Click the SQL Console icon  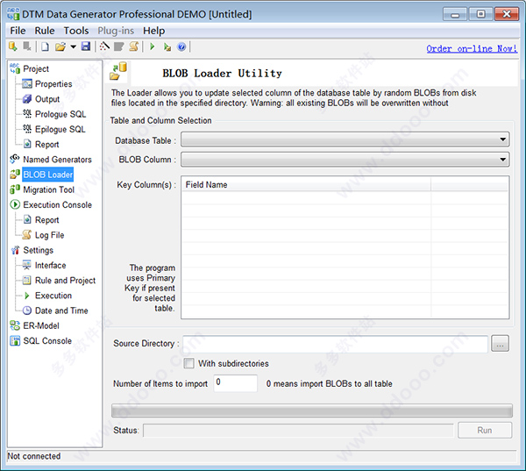pos(15,340)
